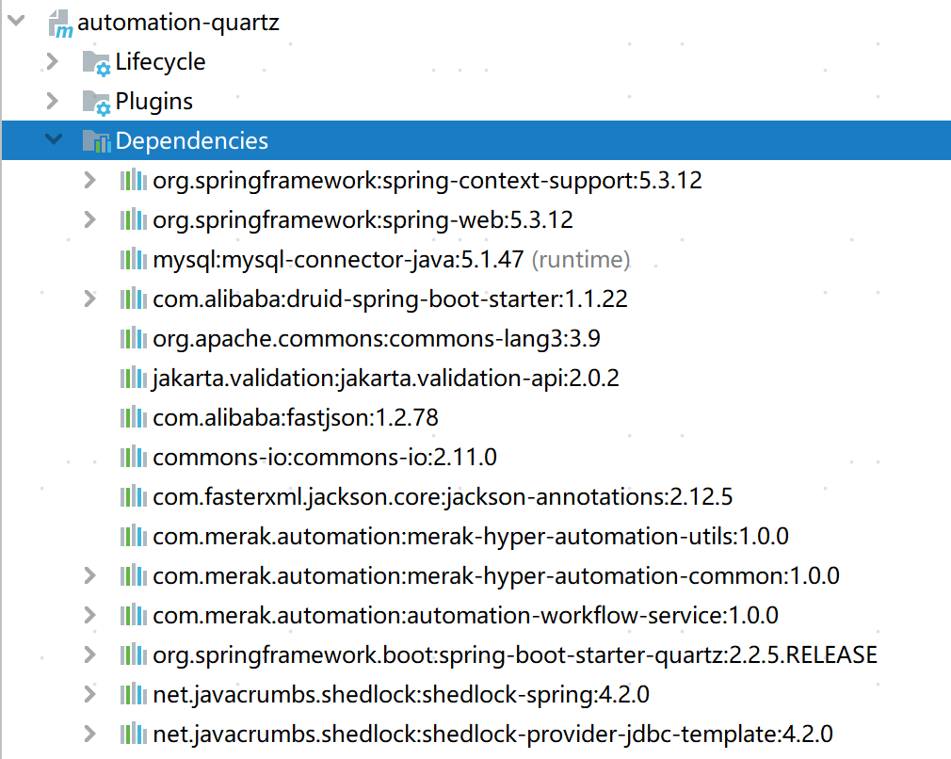The height and width of the screenshot is (759, 951).
Task: Click the Lifecycle folder icon
Action: [x=96, y=63]
